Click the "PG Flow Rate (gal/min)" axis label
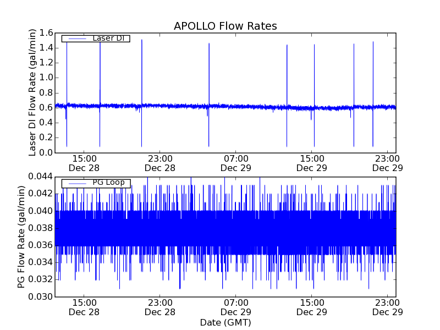 (x=21, y=237)
